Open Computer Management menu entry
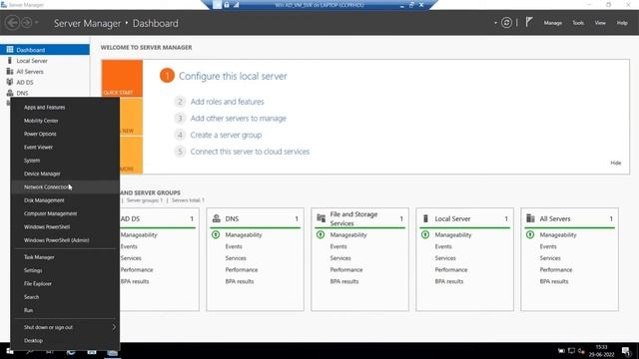The height and width of the screenshot is (359, 639). click(65, 213)
